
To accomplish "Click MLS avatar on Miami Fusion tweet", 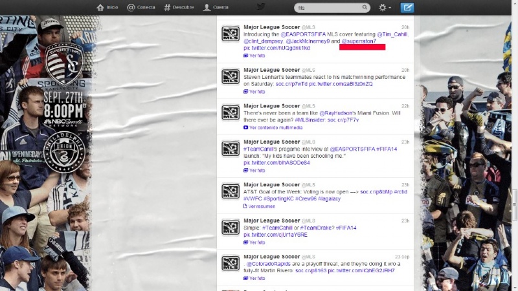I will tap(231, 113).
